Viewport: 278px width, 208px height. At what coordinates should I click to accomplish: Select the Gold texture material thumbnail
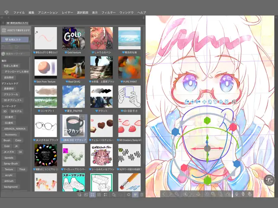coord(73,38)
